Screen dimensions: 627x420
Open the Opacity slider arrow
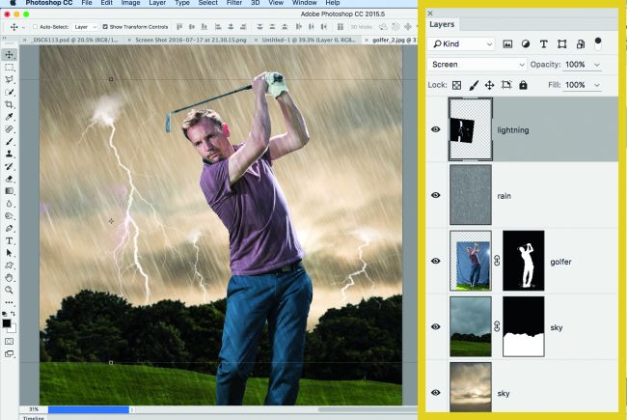point(597,65)
